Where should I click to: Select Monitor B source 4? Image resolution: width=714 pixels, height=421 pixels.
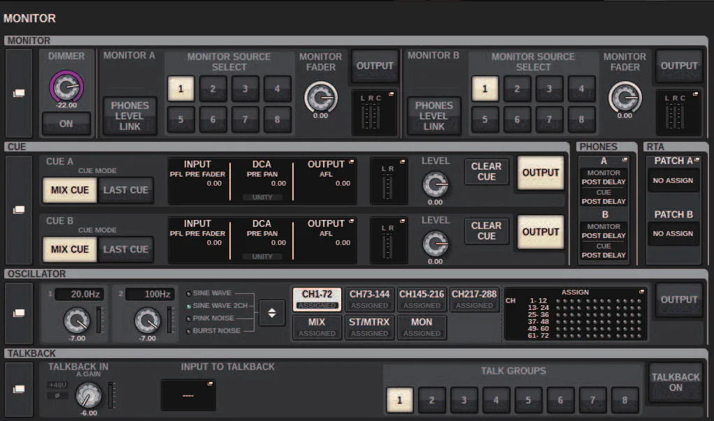tap(581, 89)
